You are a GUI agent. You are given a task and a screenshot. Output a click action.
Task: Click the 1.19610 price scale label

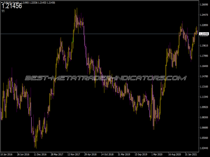204,45
